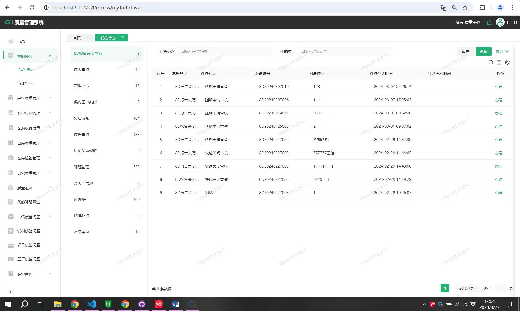The image size is (520, 311).
Task: Click the table refresh icon
Action: pyautogui.click(x=491, y=63)
